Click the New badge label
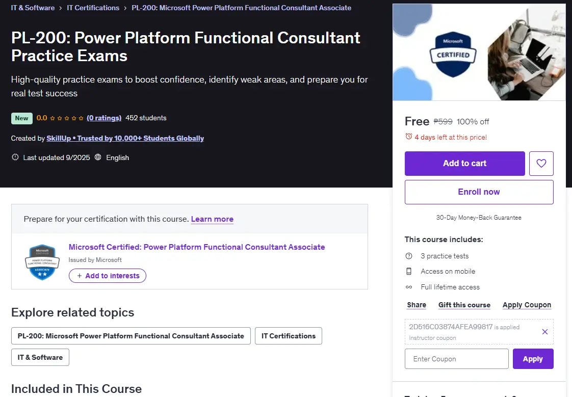 [22, 118]
